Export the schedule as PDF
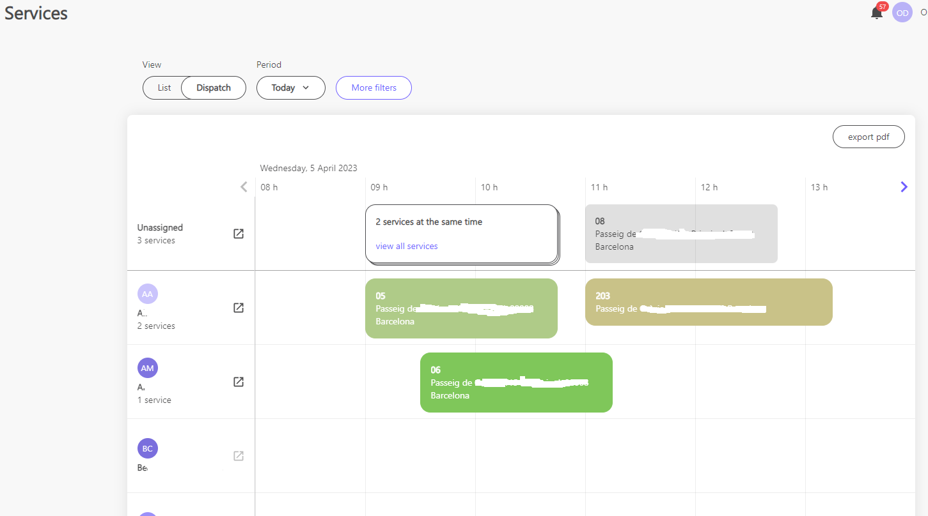The width and height of the screenshot is (928, 516). pyautogui.click(x=869, y=137)
